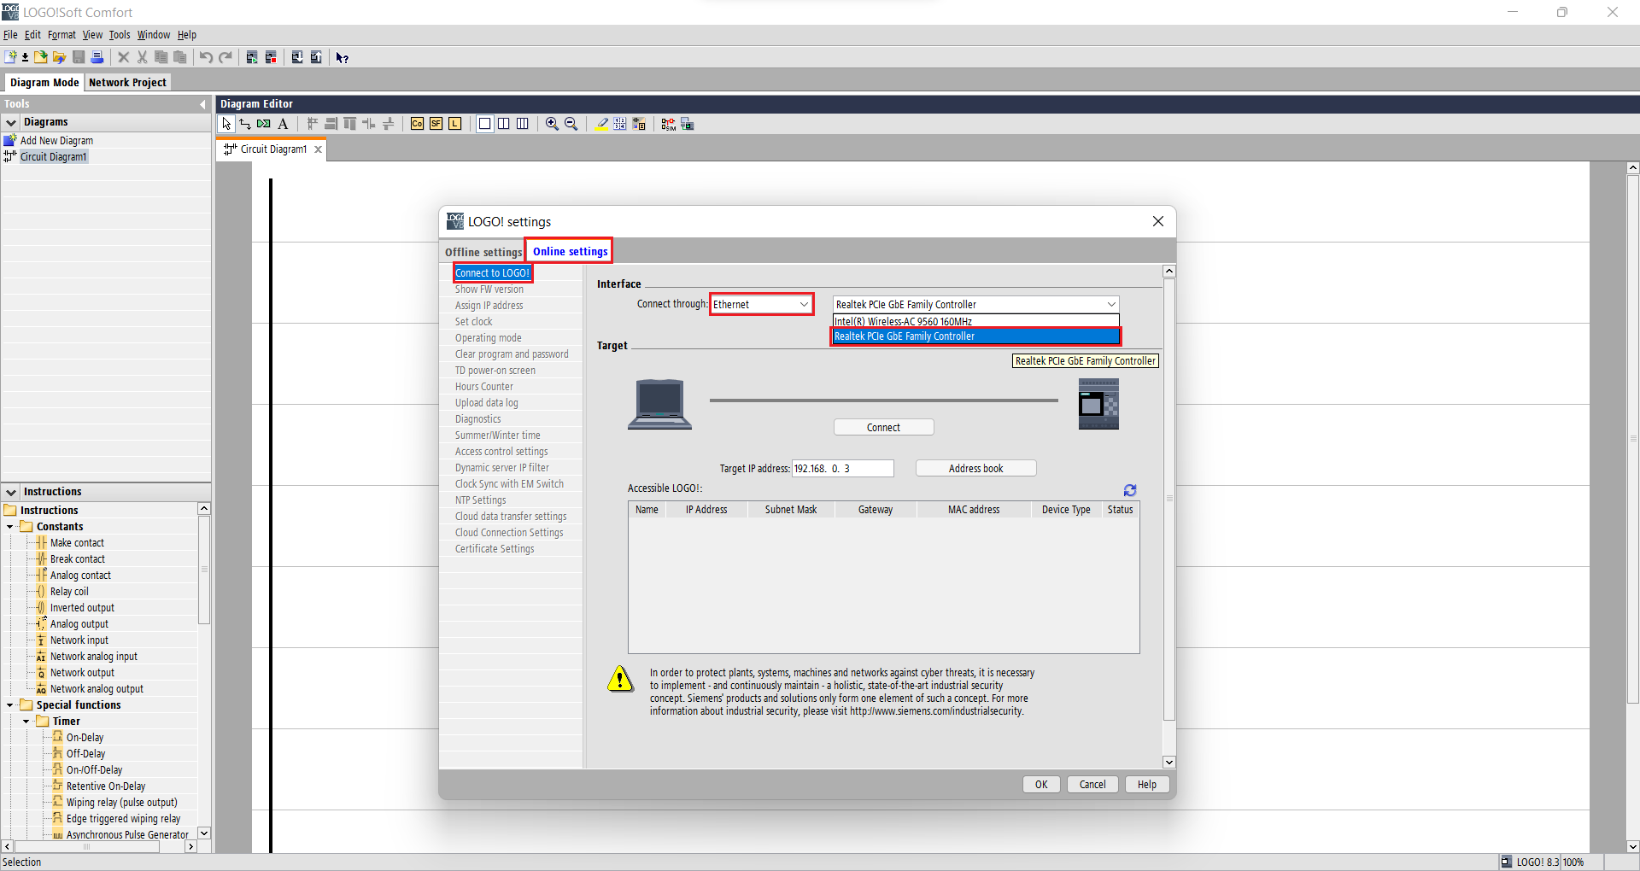
Task: Select the On-Delay timer instruction
Action: click(x=85, y=738)
